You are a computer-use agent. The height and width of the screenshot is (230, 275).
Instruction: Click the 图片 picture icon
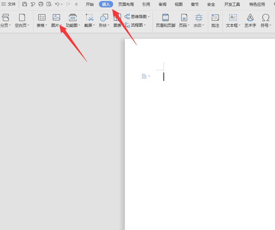click(56, 17)
